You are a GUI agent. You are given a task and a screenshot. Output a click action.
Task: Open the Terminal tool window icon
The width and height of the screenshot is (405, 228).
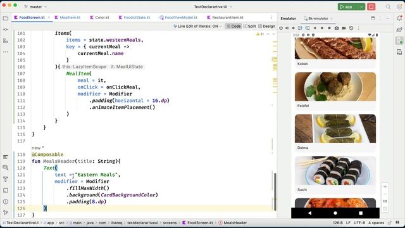(6, 190)
